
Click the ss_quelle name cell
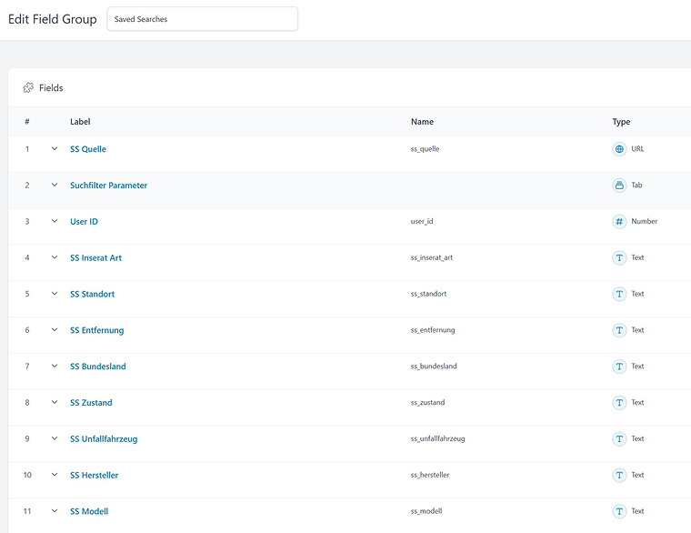click(x=425, y=149)
